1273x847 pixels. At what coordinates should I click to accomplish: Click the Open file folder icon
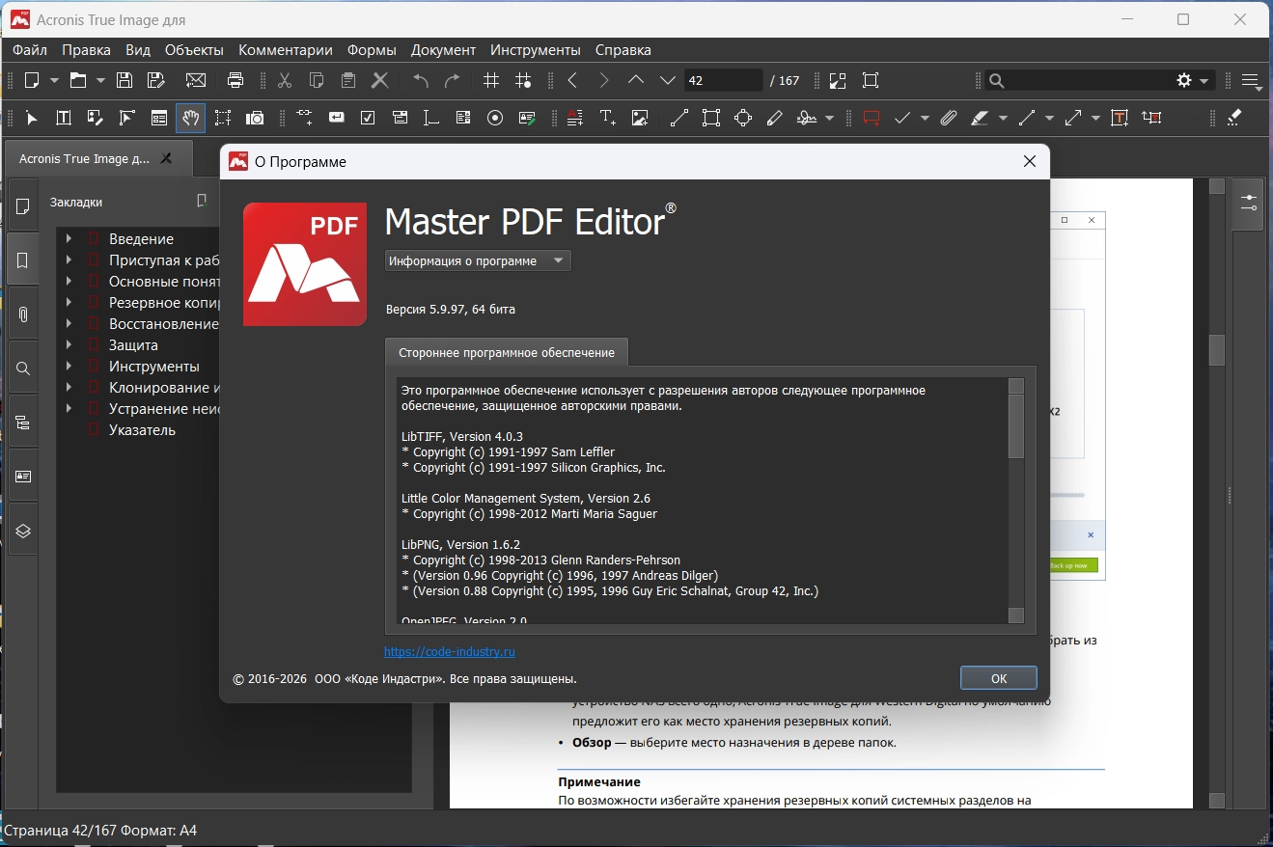point(78,81)
